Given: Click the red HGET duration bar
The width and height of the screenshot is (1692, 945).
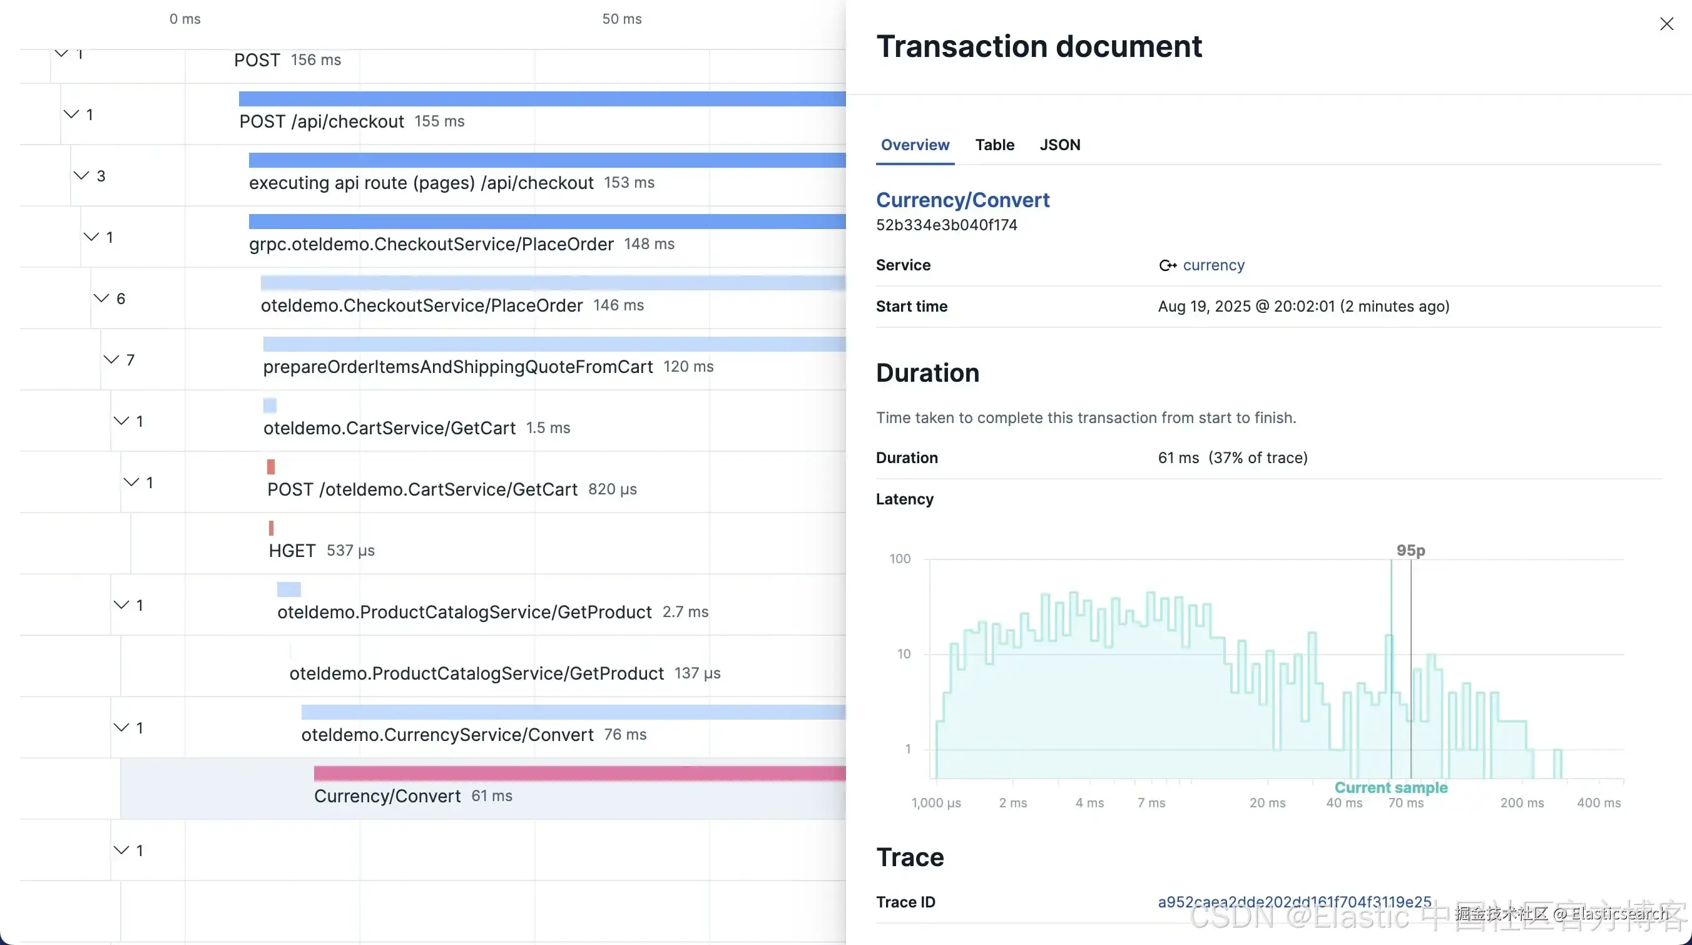Looking at the screenshot, I should 270,528.
